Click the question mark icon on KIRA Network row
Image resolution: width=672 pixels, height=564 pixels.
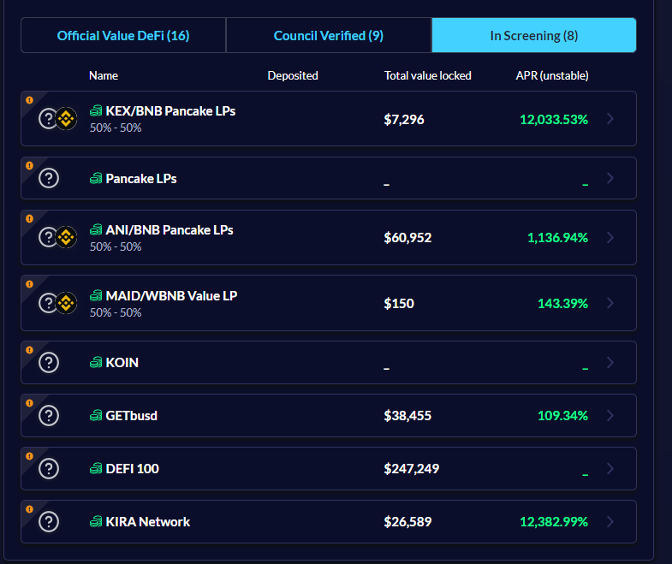[x=49, y=521]
